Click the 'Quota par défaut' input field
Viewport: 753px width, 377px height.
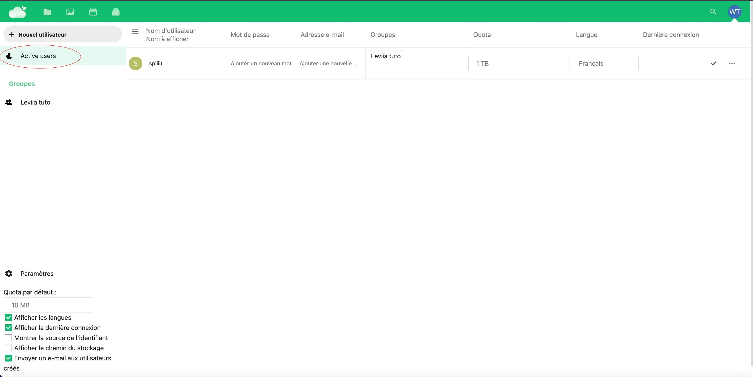click(x=48, y=305)
